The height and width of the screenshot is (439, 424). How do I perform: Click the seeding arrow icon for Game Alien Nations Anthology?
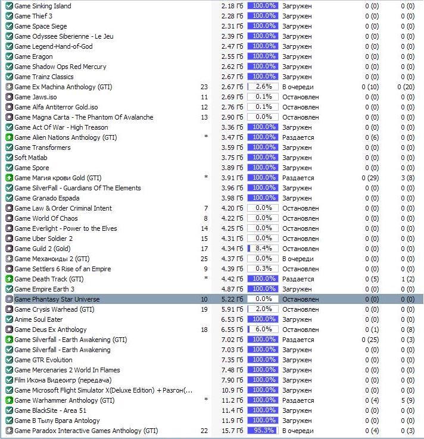[10, 137]
